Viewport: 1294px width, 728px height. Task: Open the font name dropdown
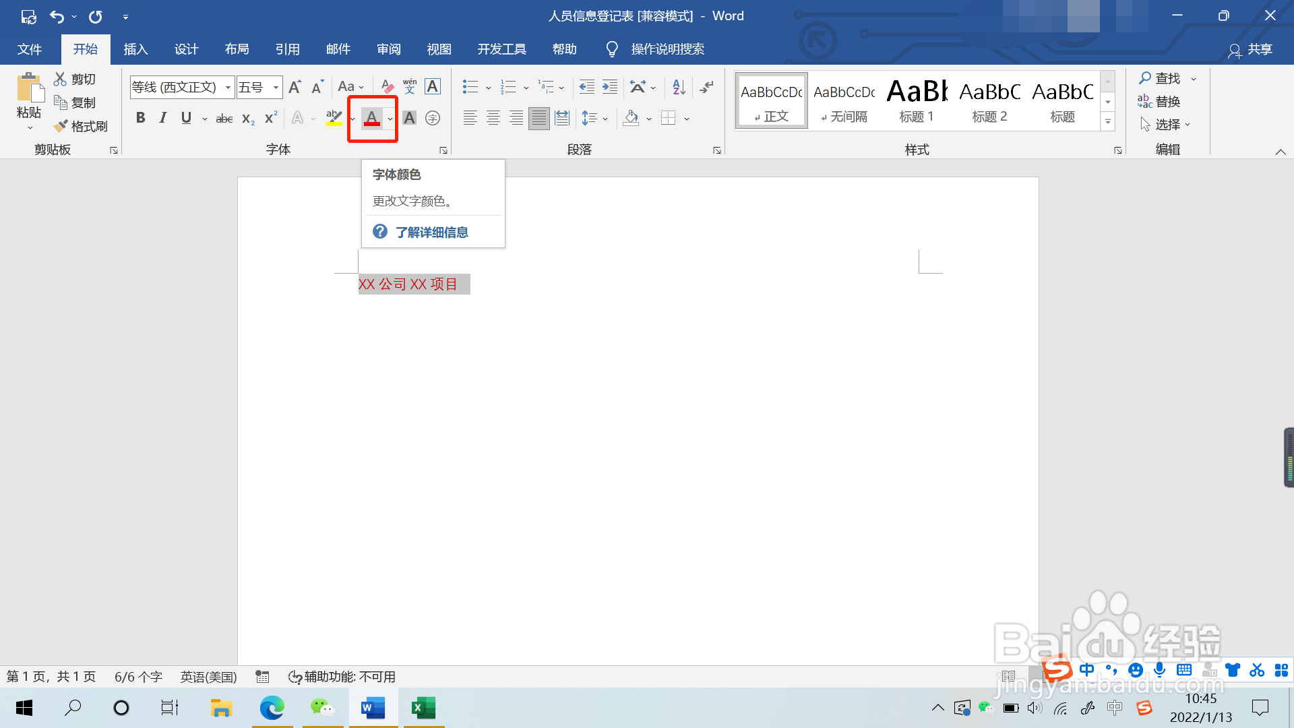coord(228,87)
